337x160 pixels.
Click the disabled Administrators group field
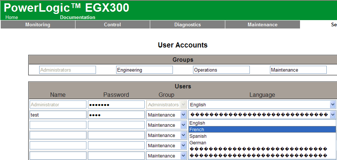67,70
